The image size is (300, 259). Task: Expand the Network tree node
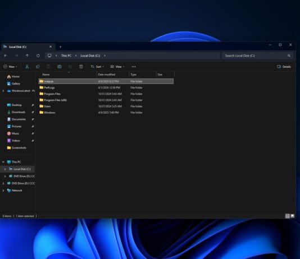point(3,191)
